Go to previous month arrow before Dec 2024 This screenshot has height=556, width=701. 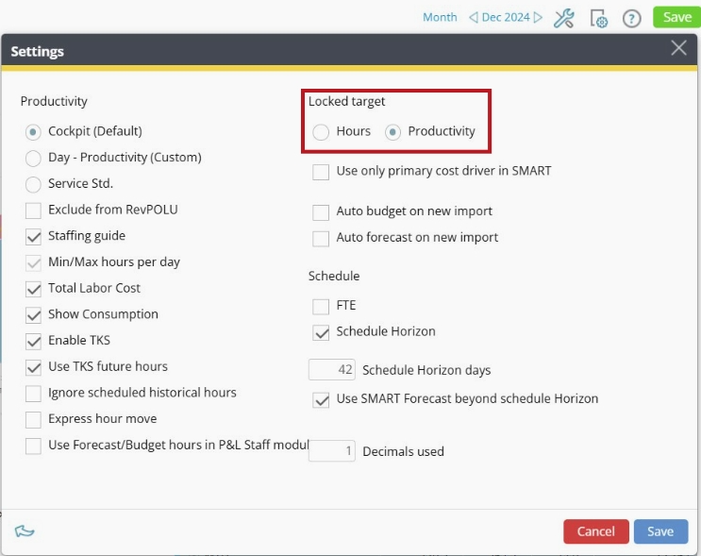[x=473, y=17]
